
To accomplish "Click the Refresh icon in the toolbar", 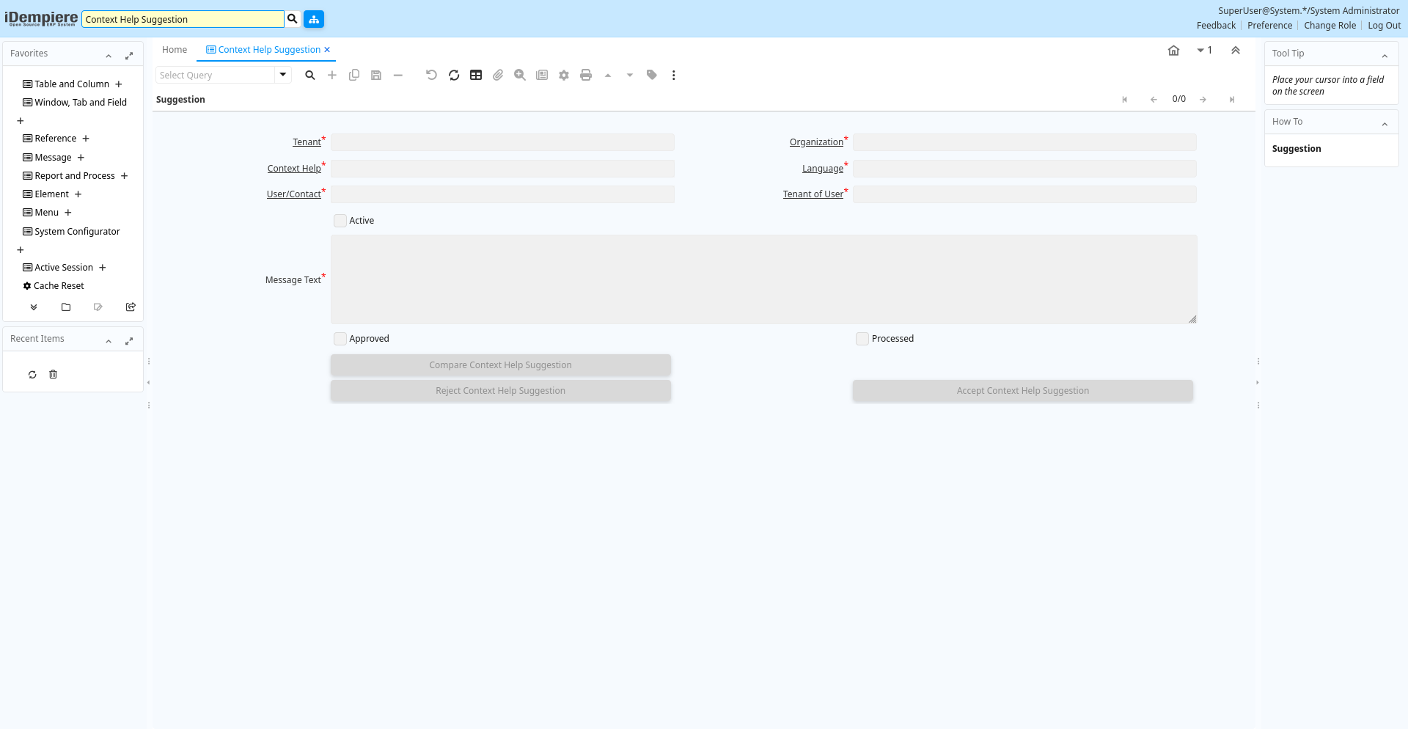I will (454, 75).
